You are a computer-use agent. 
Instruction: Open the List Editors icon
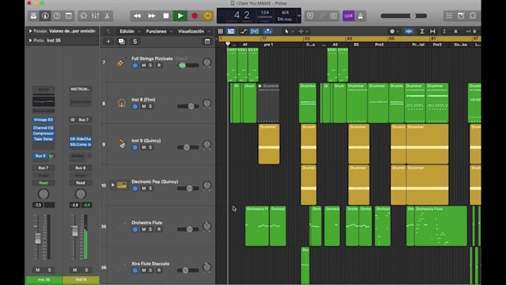tap(449, 16)
